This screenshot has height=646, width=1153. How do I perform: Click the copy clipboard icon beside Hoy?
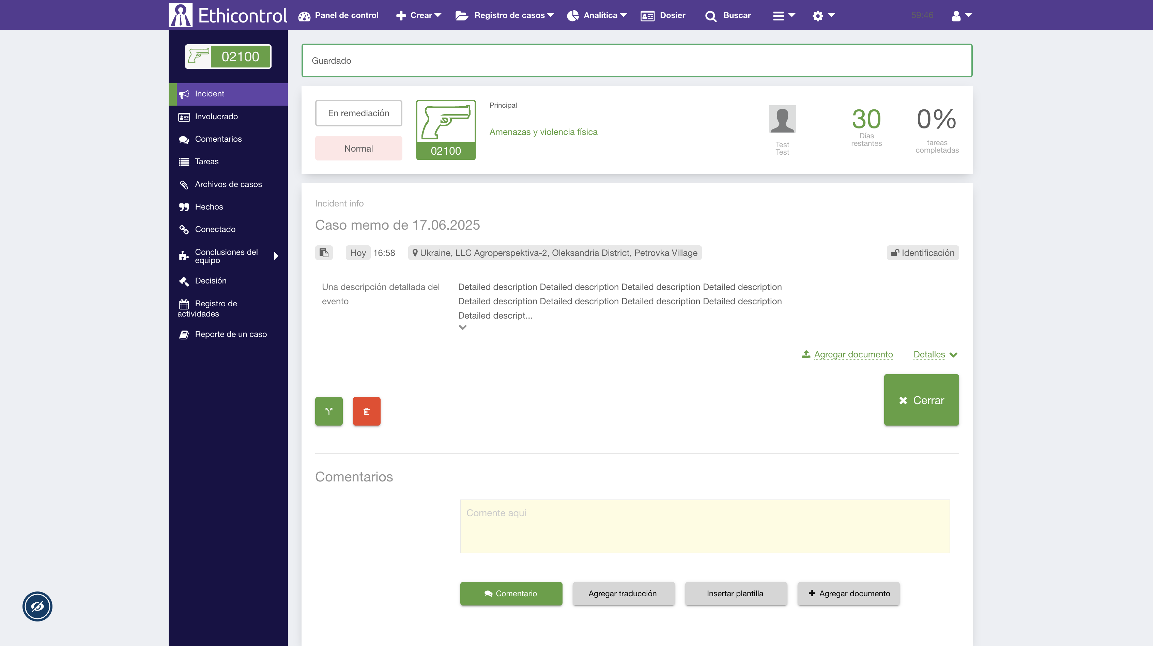pos(324,252)
